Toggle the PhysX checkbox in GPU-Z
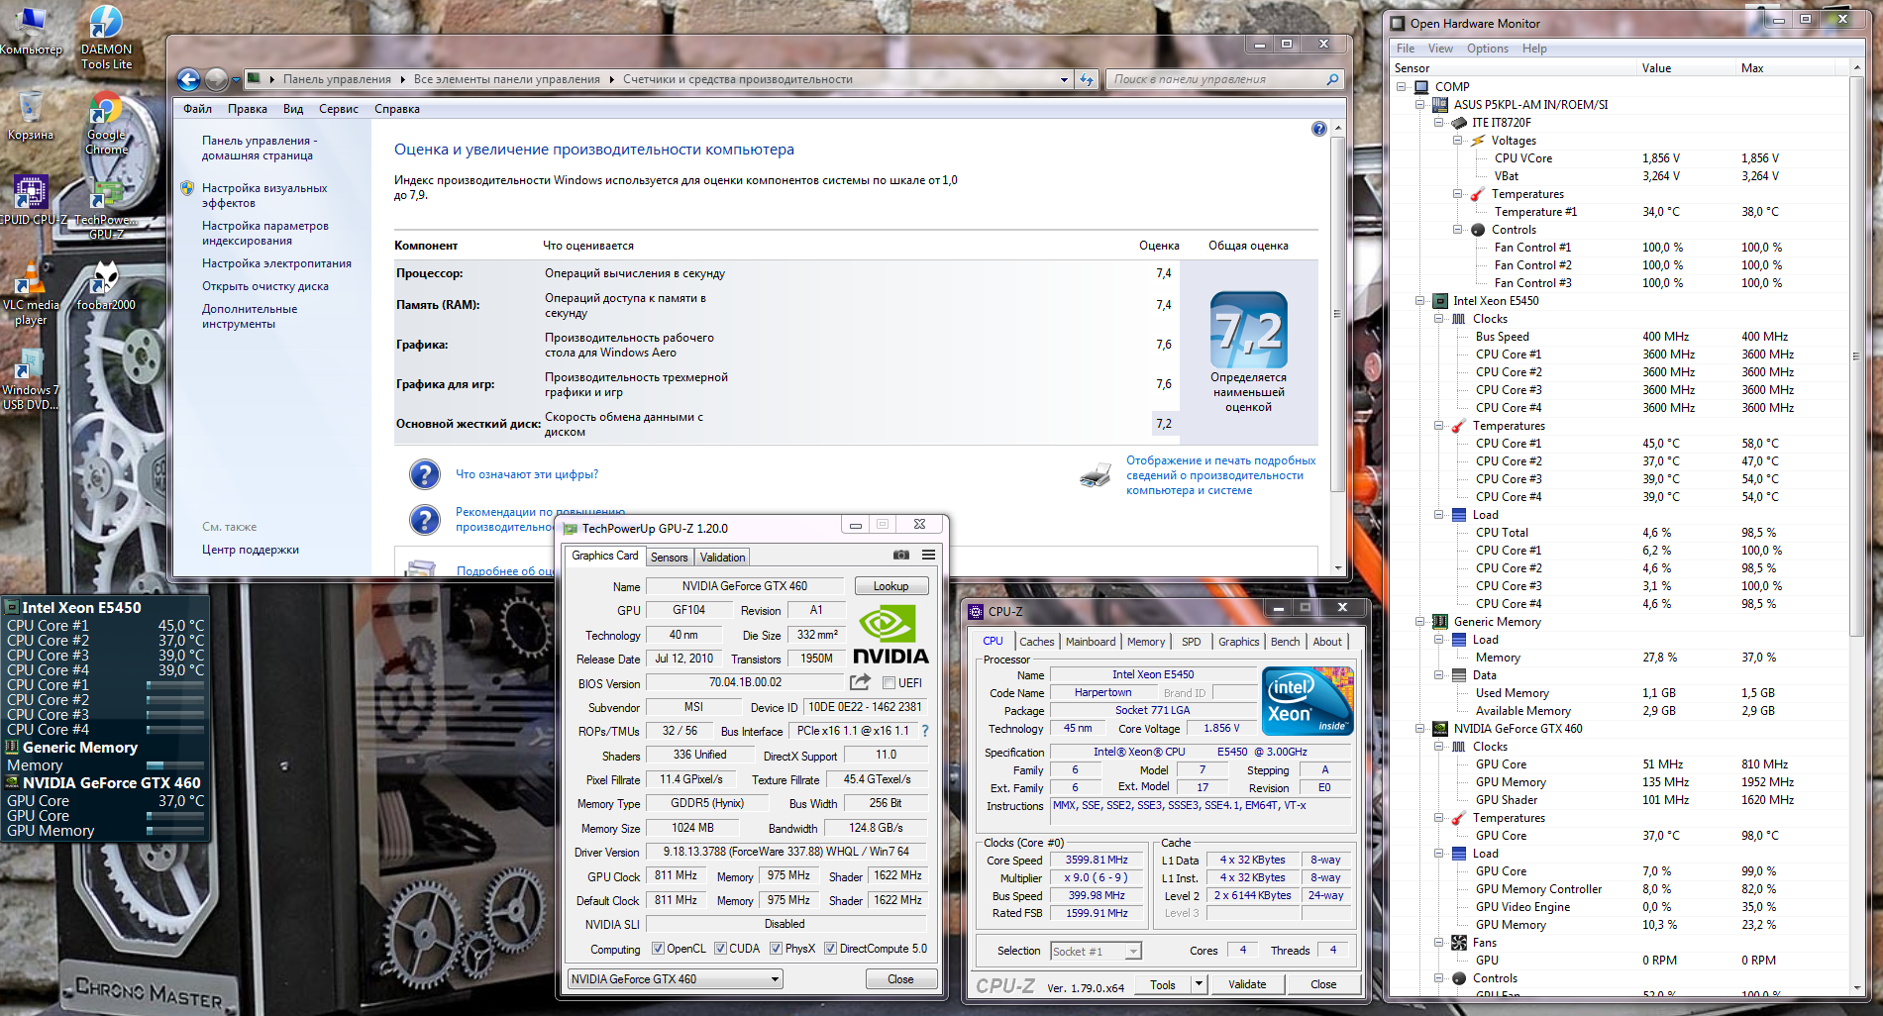Image resolution: width=1883 pixels, height=1016 pixels. click(x=777, y=949)
